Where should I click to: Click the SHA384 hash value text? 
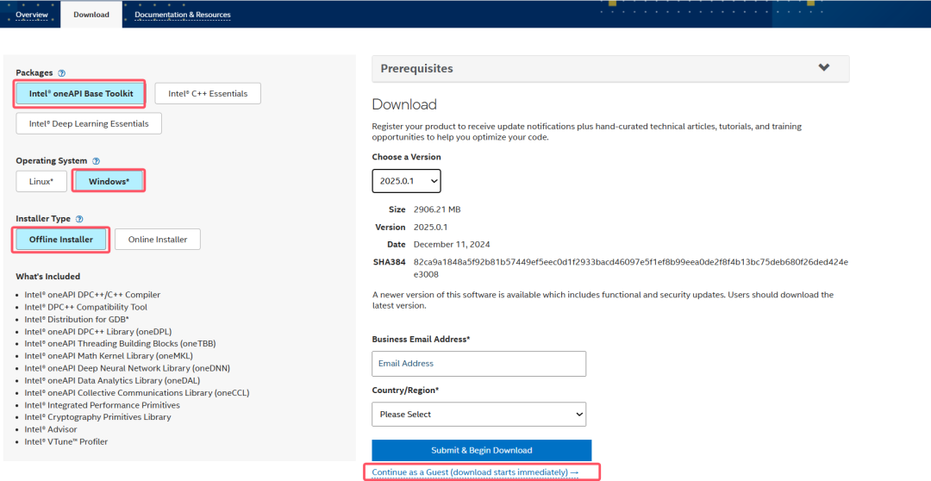point(630,268)
